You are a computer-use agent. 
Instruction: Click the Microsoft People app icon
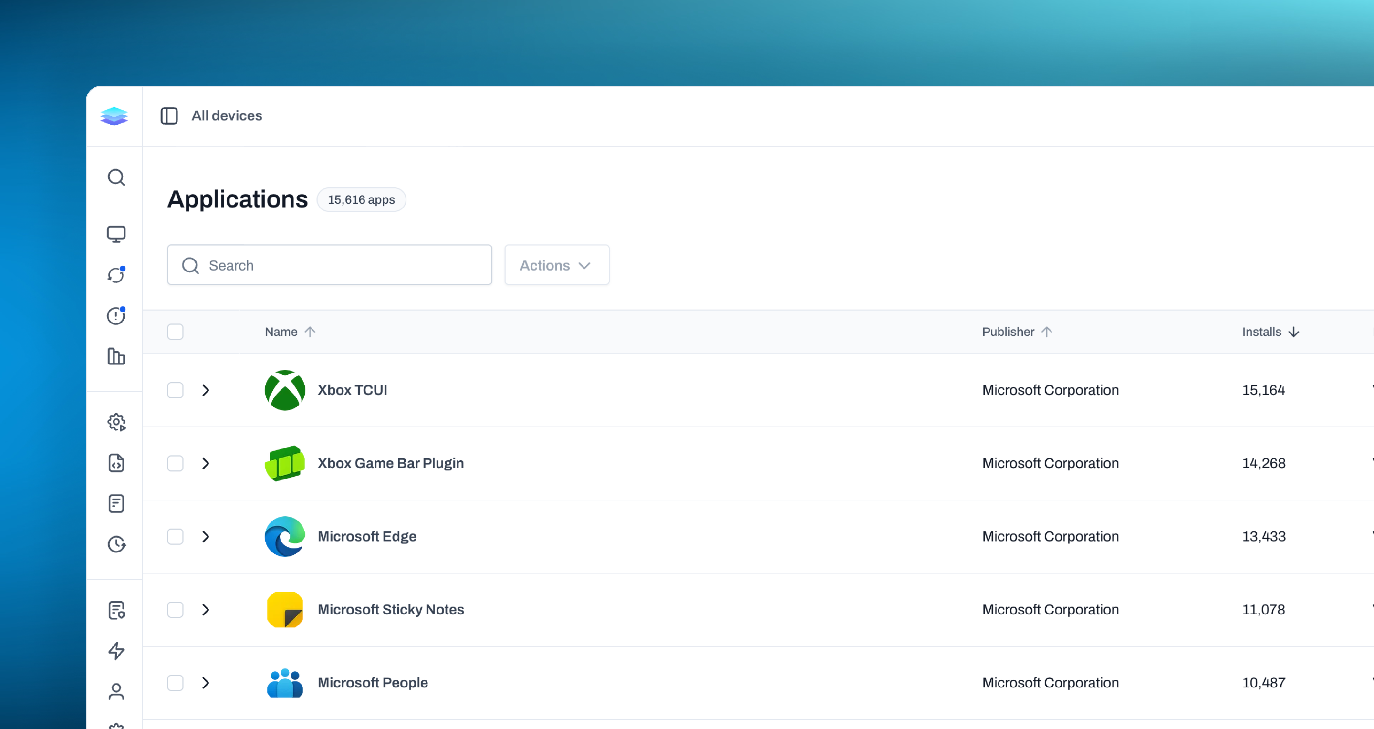285,683
